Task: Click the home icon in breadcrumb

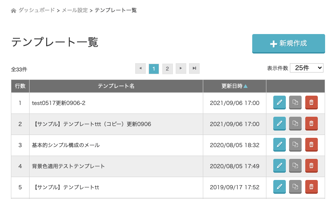Action: point(14,11)
